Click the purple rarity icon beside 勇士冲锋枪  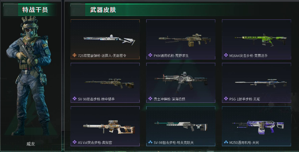pyautogui.click(x=150, y=99)
